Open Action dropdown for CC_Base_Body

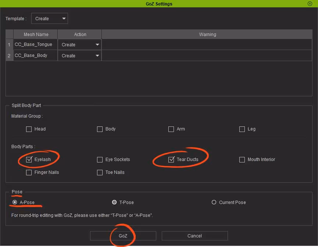[x=79, y=56]
